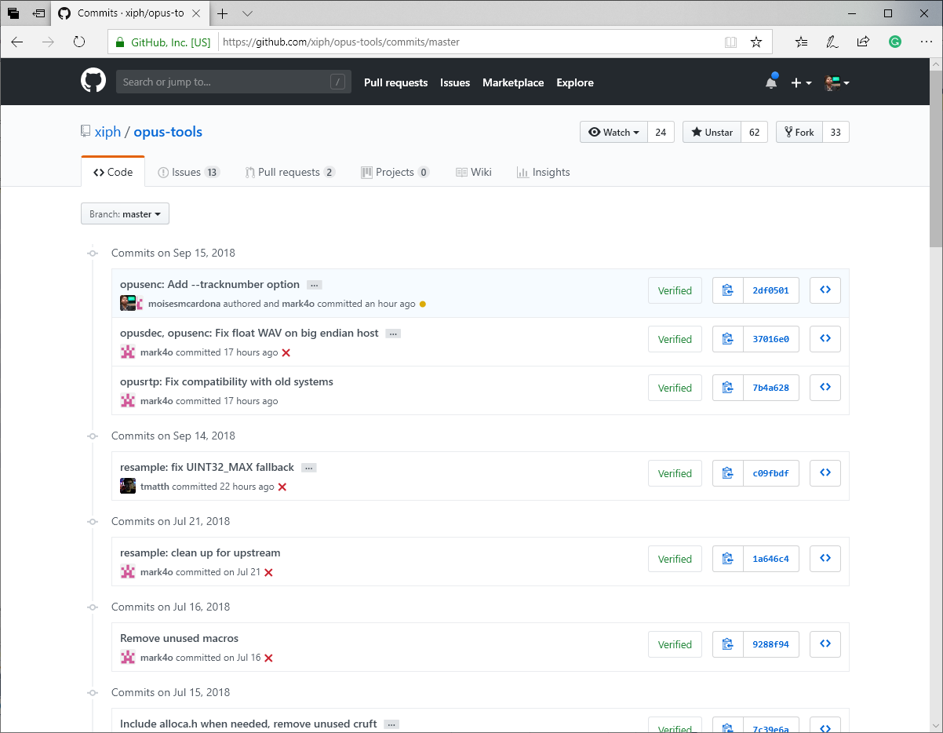Open the user avatar menu
The width and height of the screenshot is (943, 733).
(x=837, y=82)
